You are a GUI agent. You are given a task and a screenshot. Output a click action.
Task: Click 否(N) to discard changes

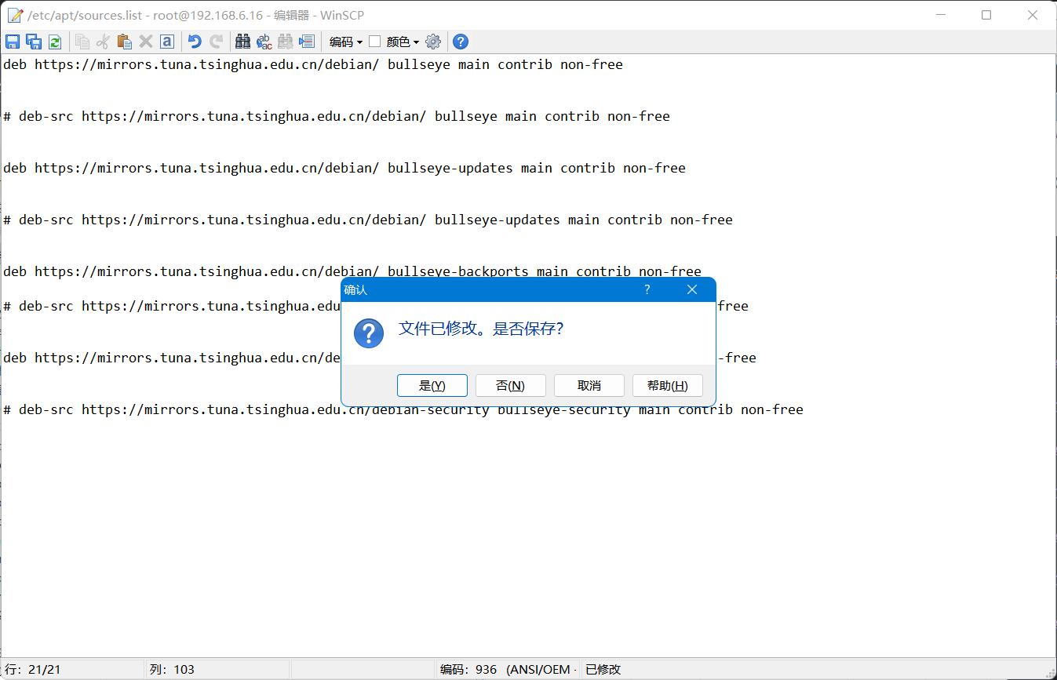[511, 385]
